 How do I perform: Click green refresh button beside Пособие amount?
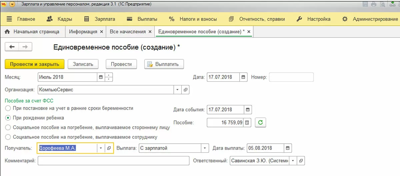[x=261, y=123]
